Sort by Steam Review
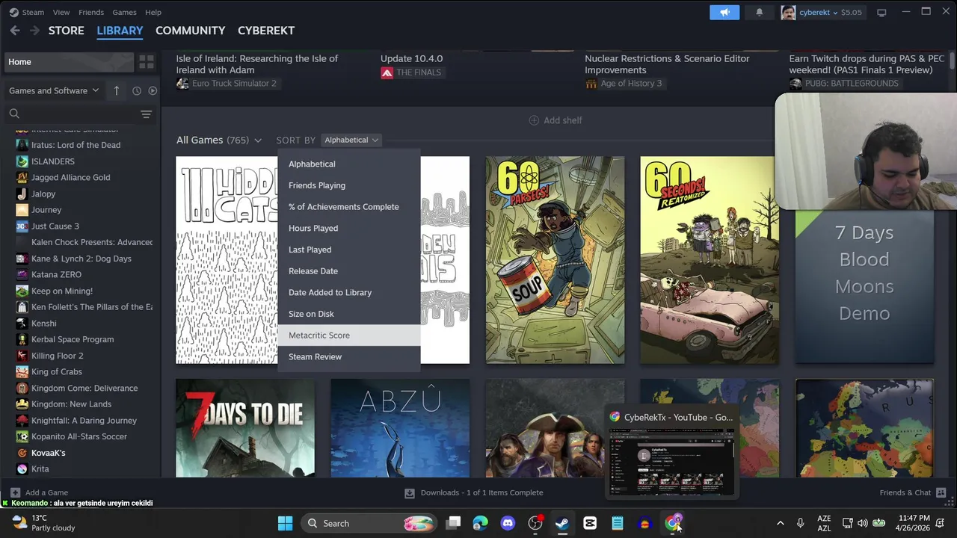This screenshot has width=957, height=538. (x=349, y=357)
